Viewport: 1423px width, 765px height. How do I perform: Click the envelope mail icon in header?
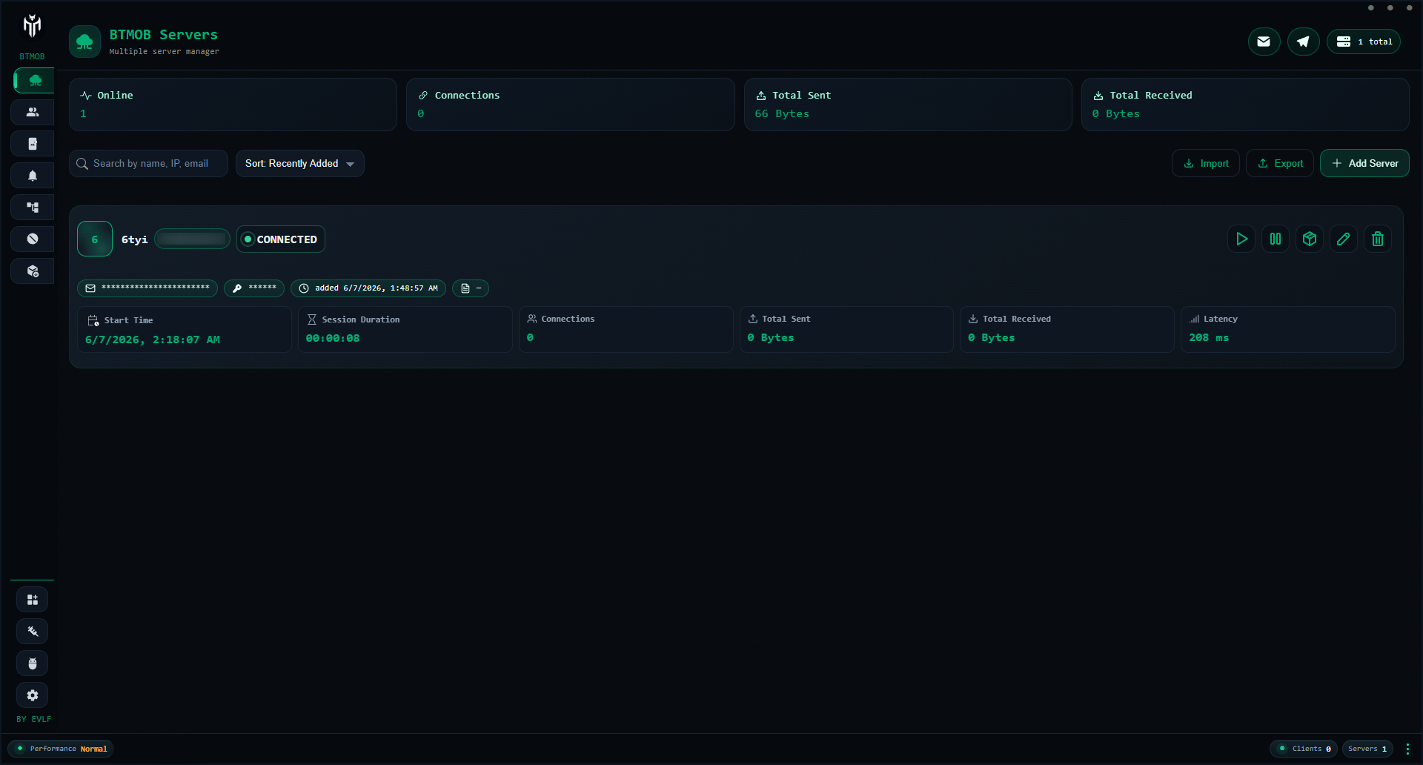point(1264,42)
